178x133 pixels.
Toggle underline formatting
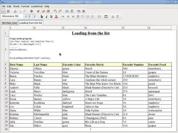(x=51, y=16)
